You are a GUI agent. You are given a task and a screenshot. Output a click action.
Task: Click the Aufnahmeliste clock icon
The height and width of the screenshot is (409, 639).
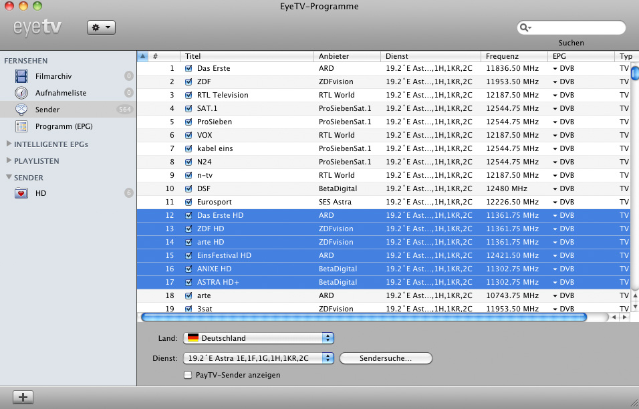coord(21,93)
